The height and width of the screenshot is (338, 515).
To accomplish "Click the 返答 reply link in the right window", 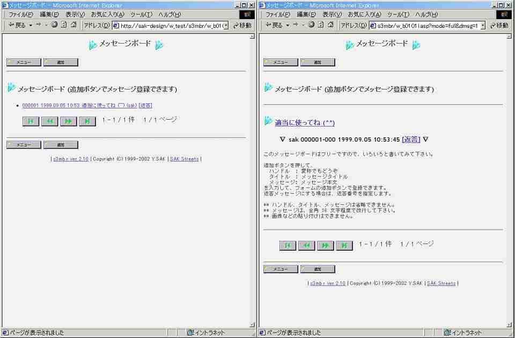I will click(x=411, y=139).
